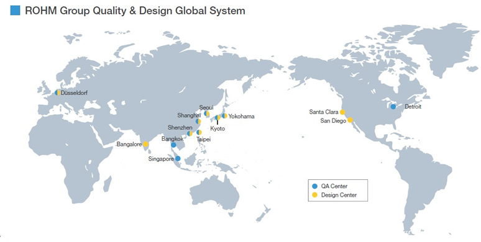Click the blue QA Center legend dot
The height and width of the screenshot is (242, 481).
point(314,186)
